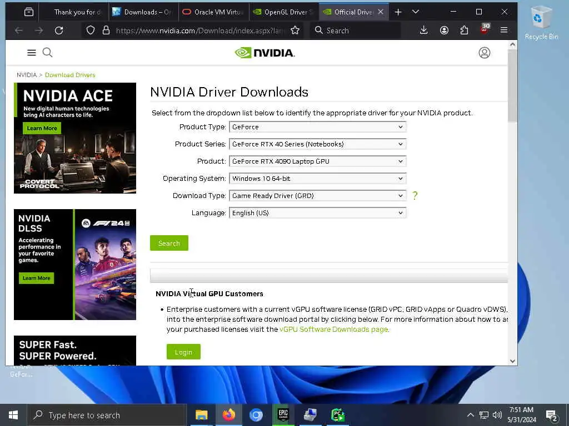Click green Login button
The image size is (569, 426).
click(183, 352)
